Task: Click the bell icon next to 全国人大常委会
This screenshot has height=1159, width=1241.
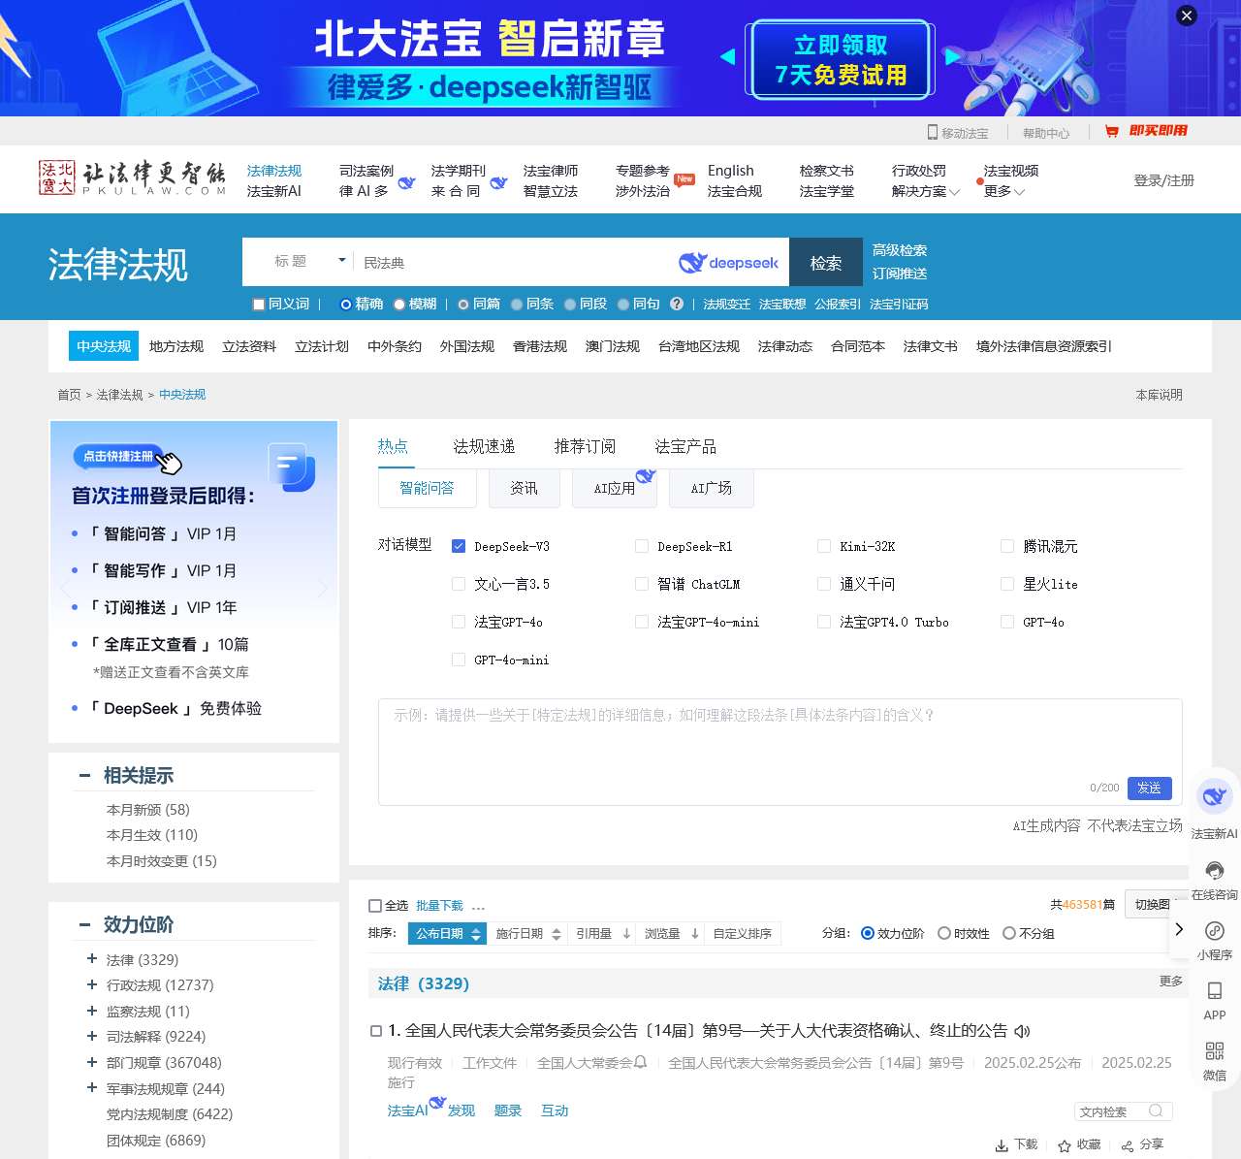Action: click(641, 1062)
